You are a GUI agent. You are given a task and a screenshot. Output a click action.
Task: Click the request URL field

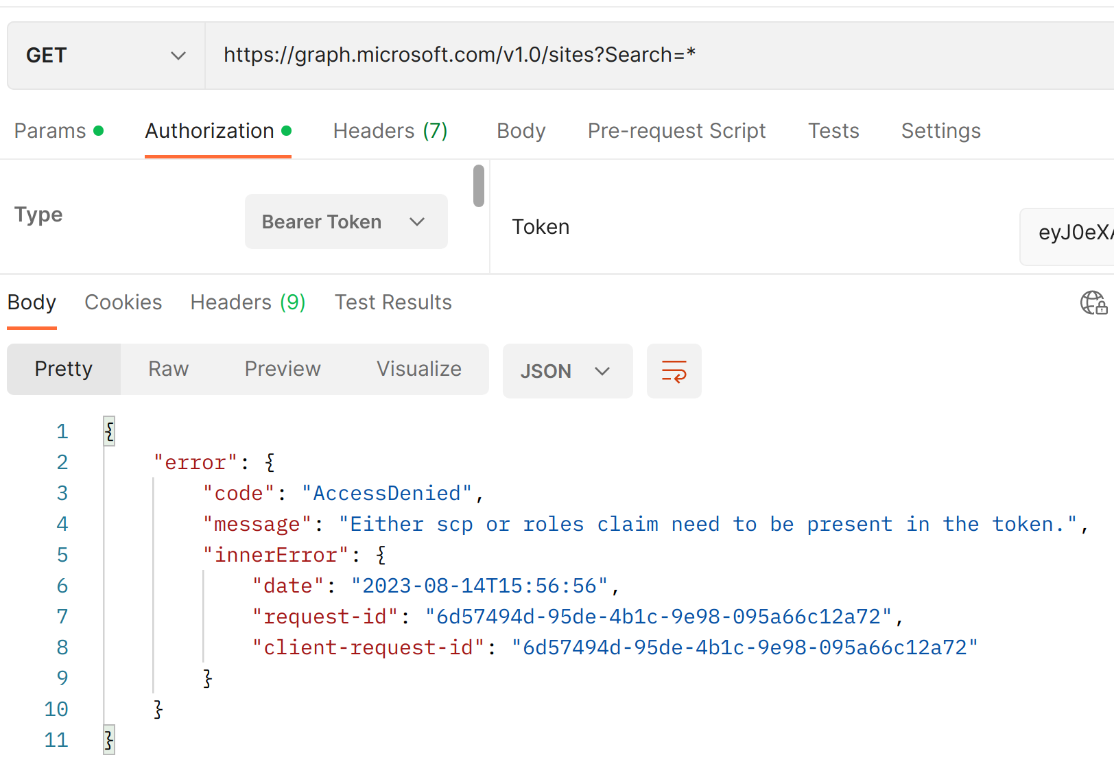point(659,56)
